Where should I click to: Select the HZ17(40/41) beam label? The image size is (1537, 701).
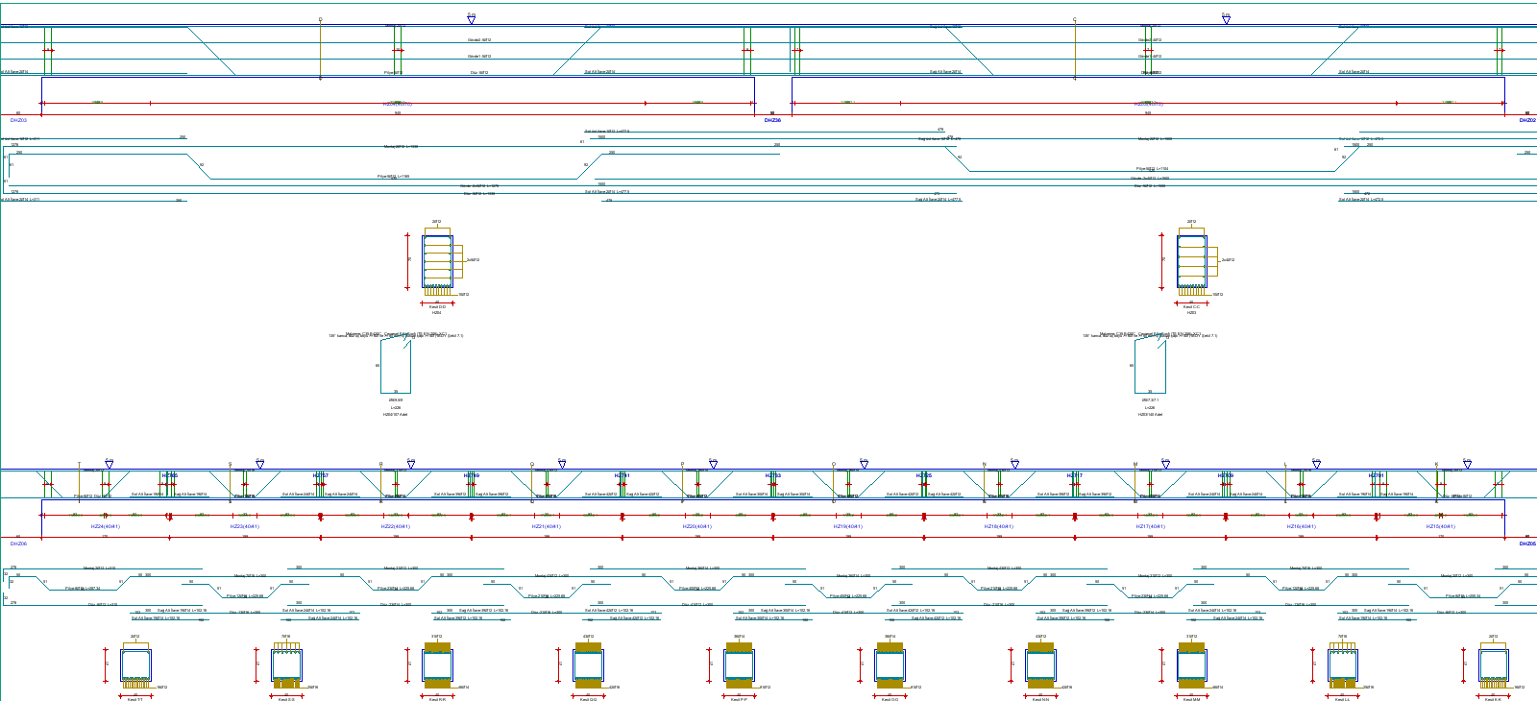coord(1151,526)
